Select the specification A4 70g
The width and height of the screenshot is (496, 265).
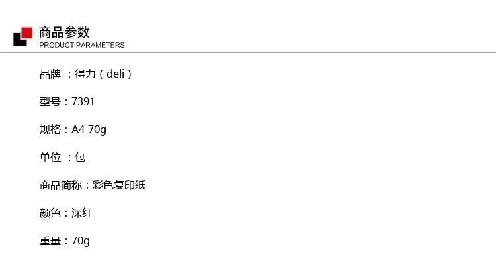coord(89,129)
